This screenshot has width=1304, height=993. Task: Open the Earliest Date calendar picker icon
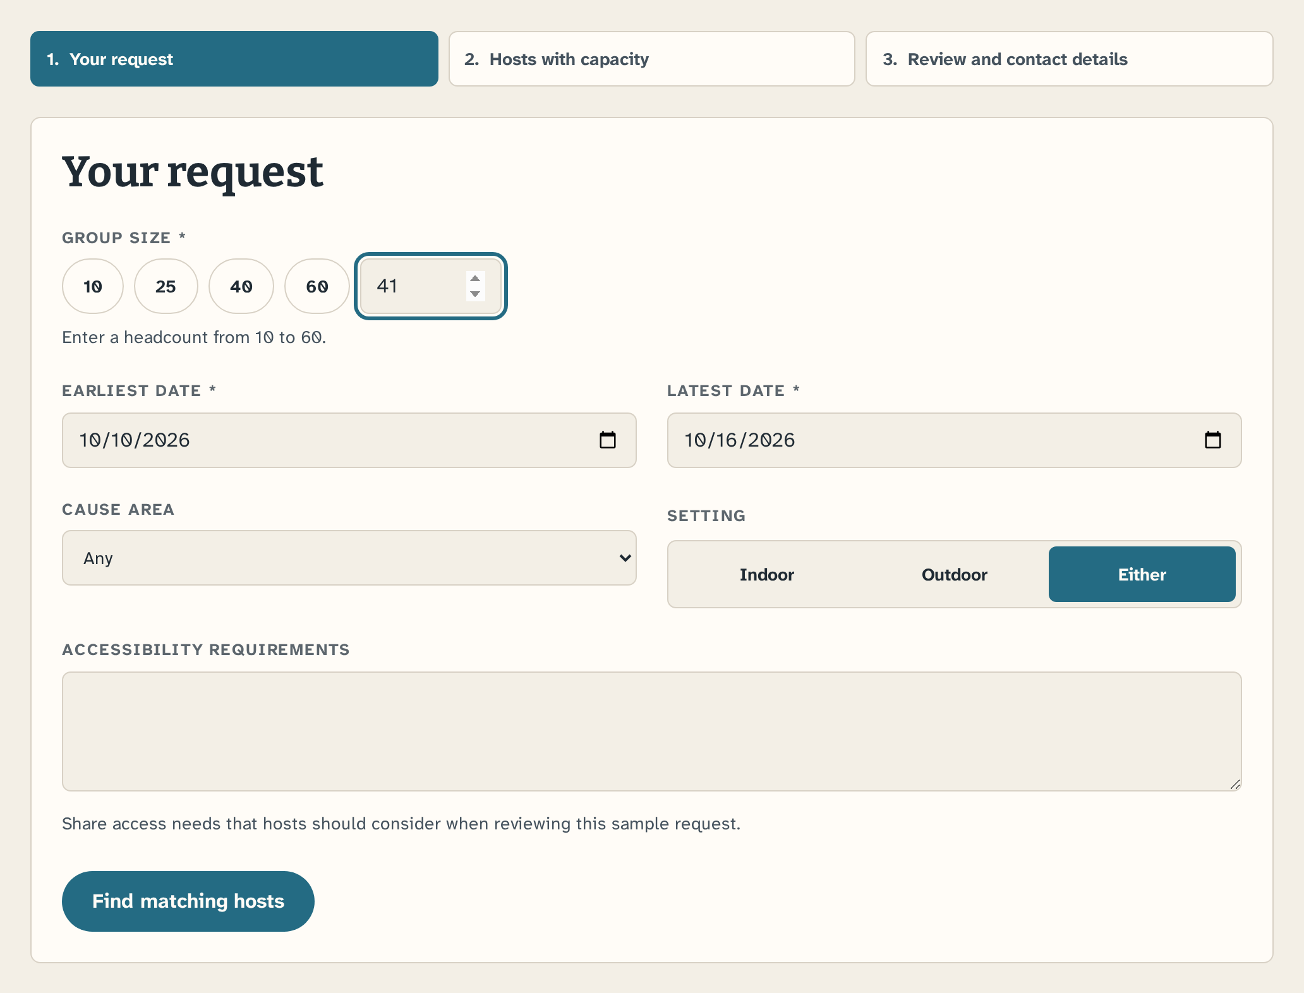607,440
